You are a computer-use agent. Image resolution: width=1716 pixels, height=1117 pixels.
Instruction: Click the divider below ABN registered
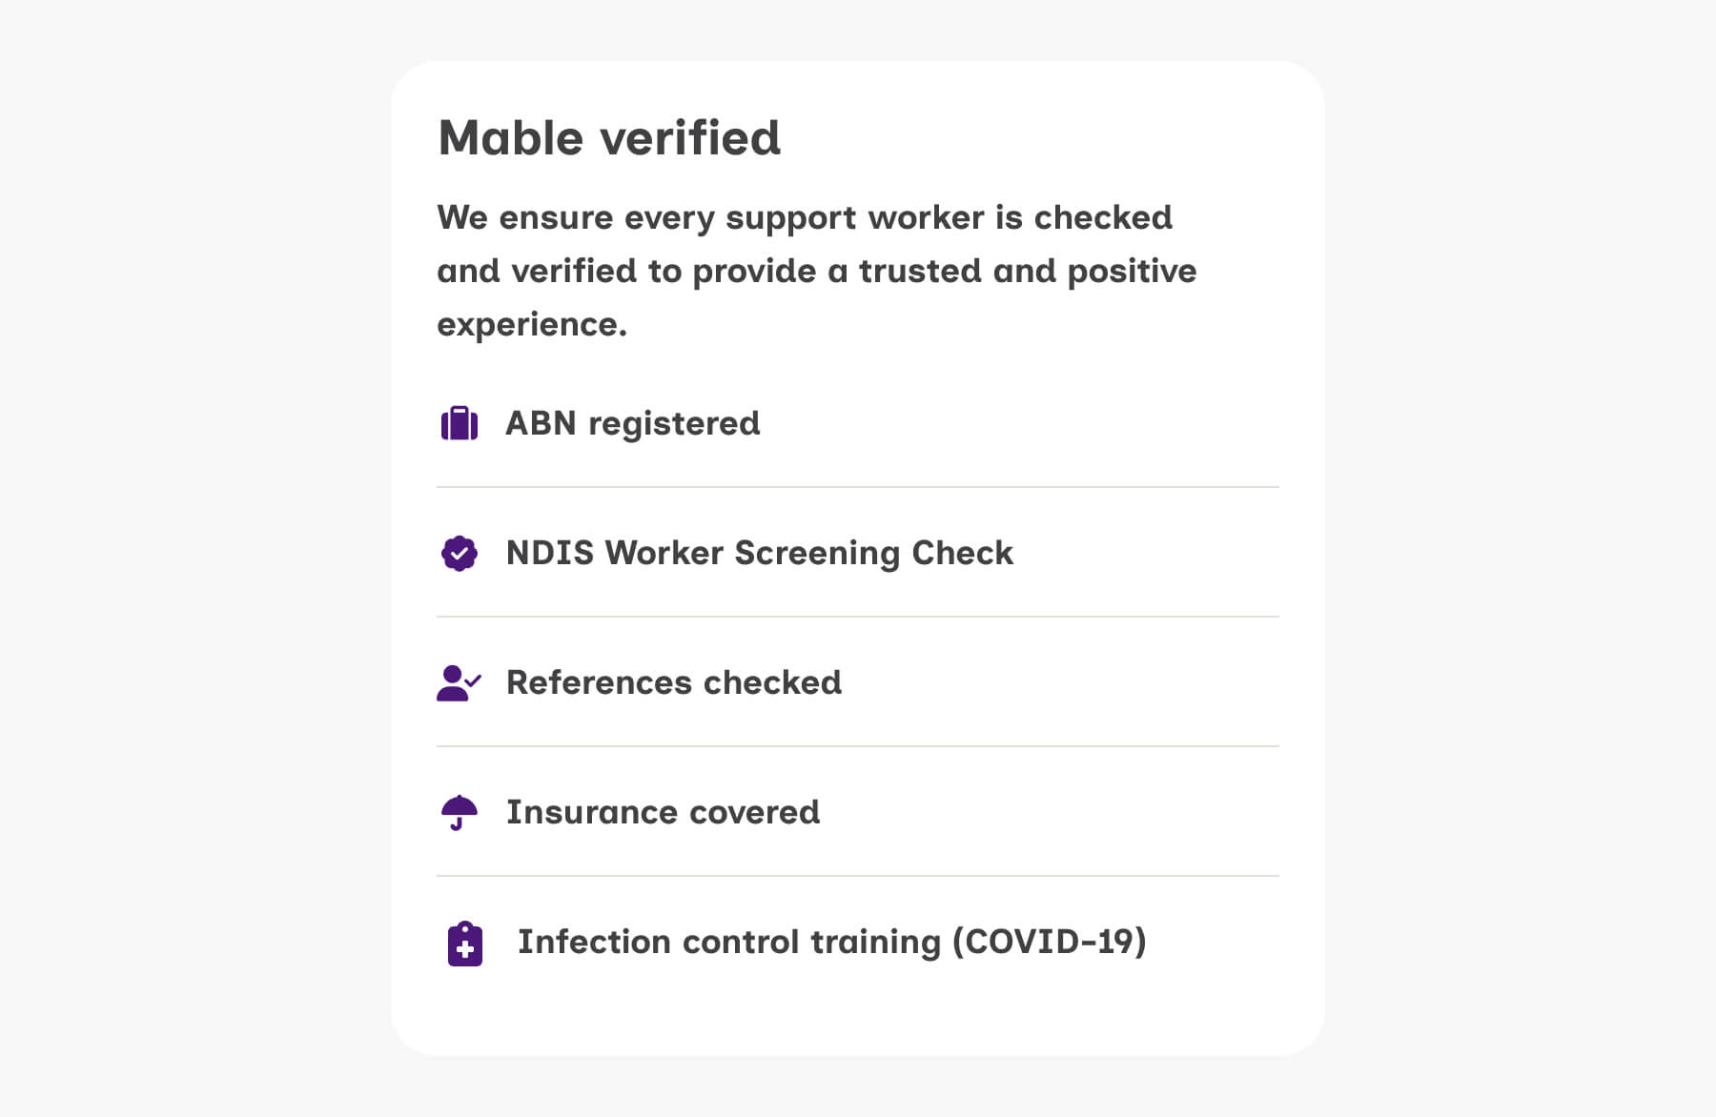(x=858, y=487)
